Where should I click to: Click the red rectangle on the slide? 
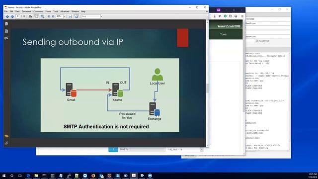pos(182,38)
